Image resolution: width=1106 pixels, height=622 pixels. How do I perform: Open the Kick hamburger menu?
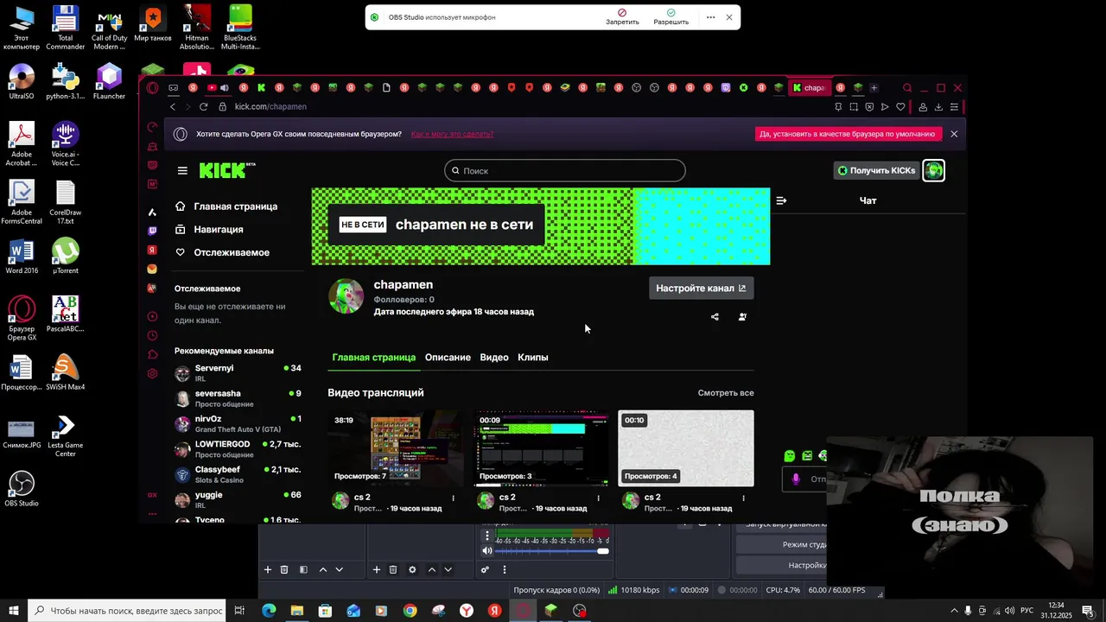coord(182,171)
